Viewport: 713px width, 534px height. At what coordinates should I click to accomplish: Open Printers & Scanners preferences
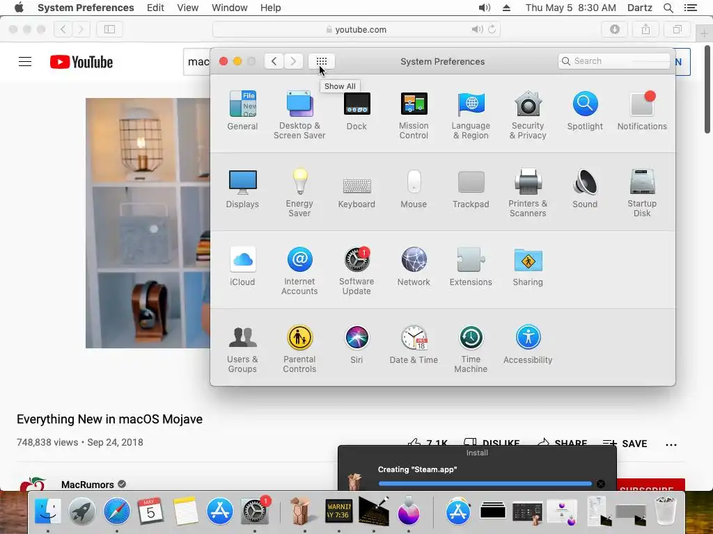(528, 193)
